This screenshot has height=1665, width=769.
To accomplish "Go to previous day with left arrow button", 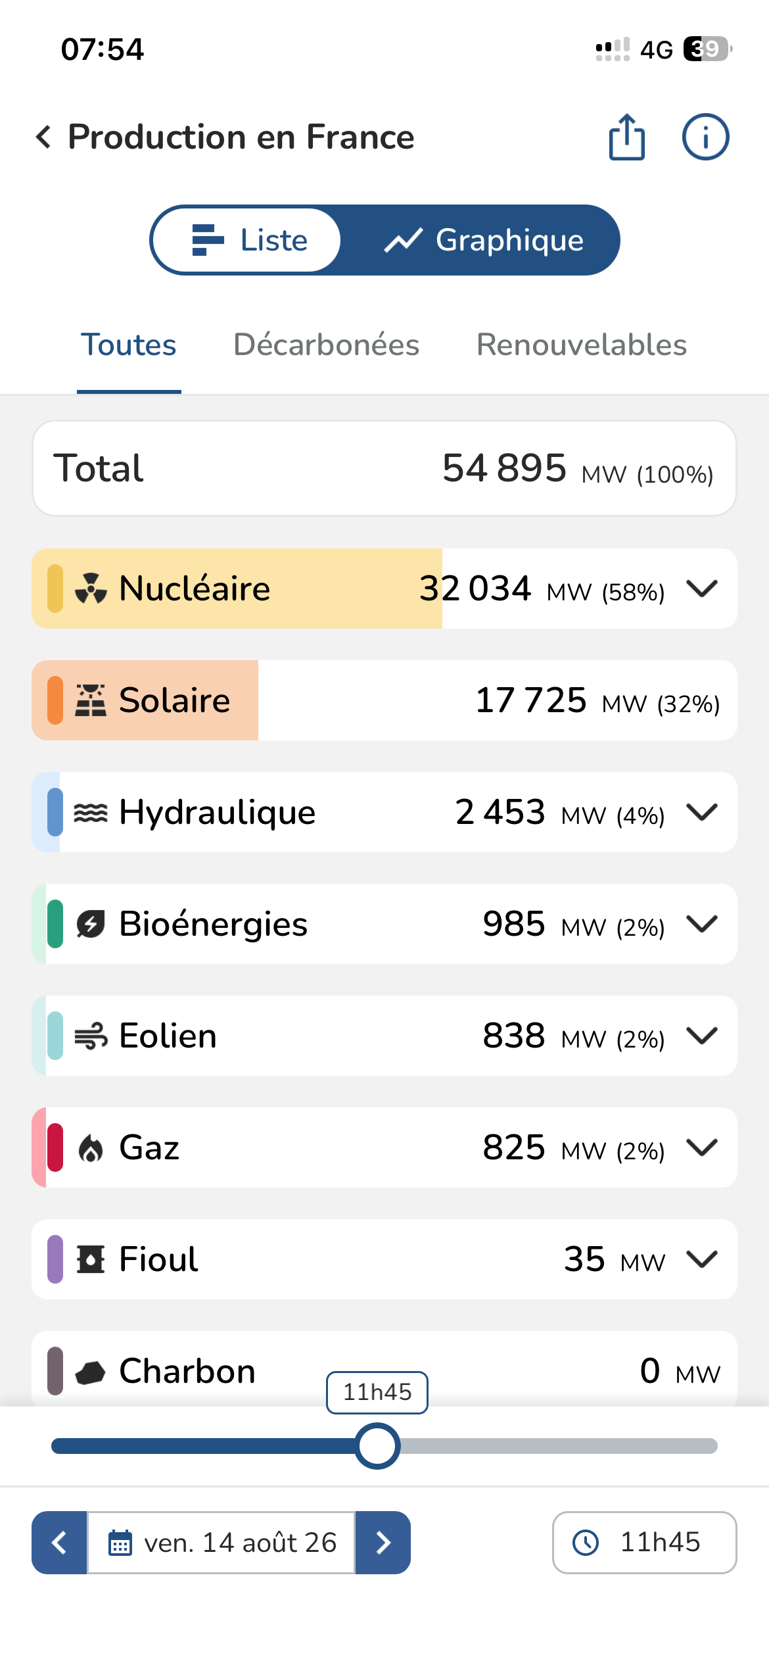I will click(x=60, y=1543).
